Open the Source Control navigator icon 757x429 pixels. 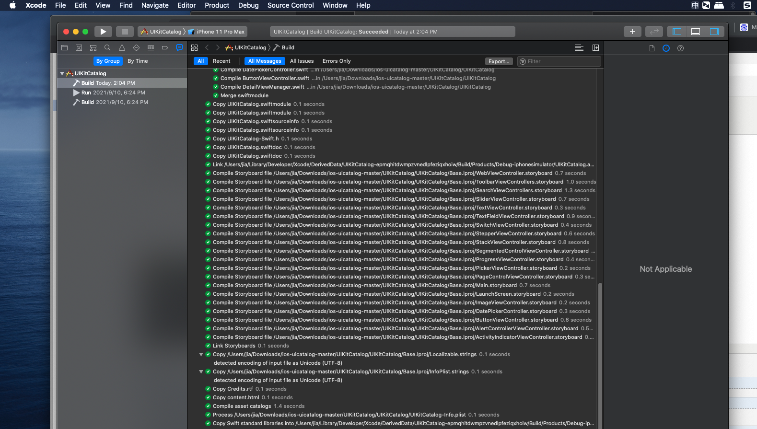[79, 48]
